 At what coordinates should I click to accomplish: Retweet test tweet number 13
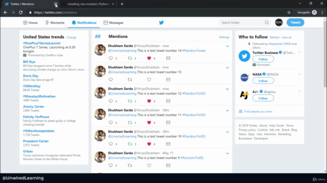(130, 79)
